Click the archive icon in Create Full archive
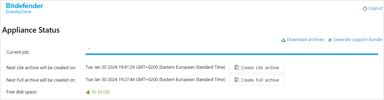 [x=237, y=80]
